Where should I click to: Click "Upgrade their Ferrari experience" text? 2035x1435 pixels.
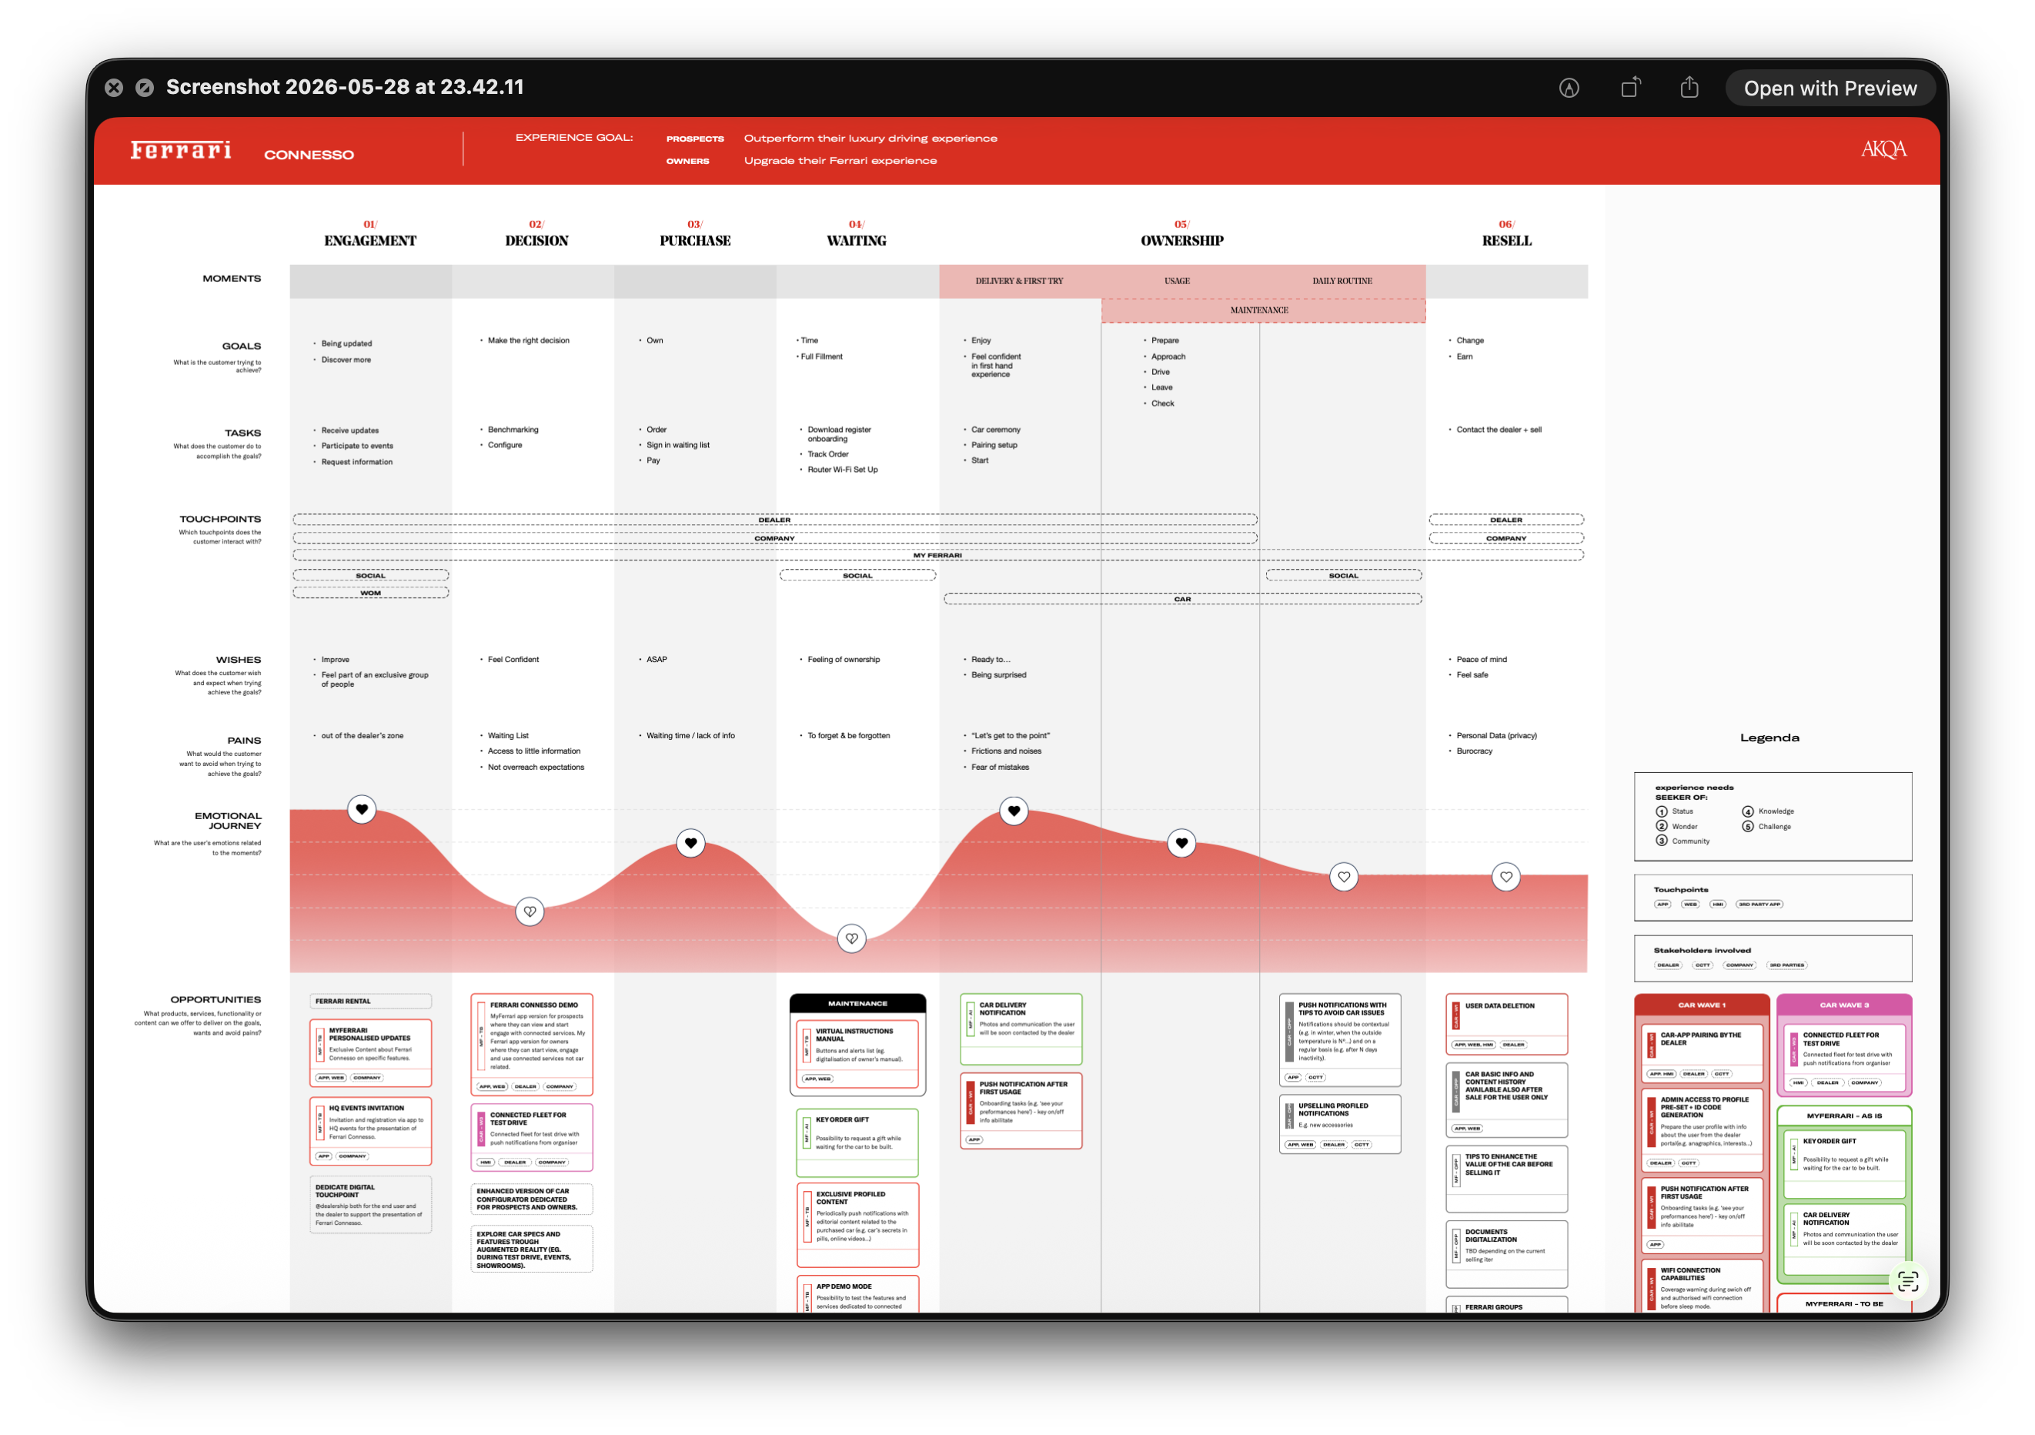pyautogui.click(x=840, y=160)
